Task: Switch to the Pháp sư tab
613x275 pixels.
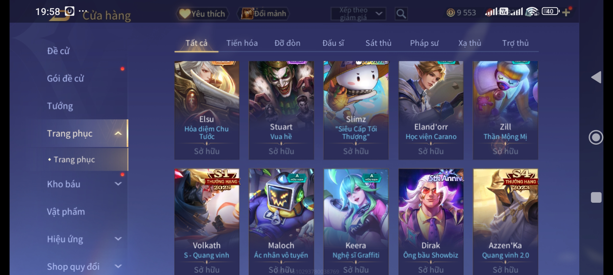Action: pyautogui.click(x=424, y=43)
